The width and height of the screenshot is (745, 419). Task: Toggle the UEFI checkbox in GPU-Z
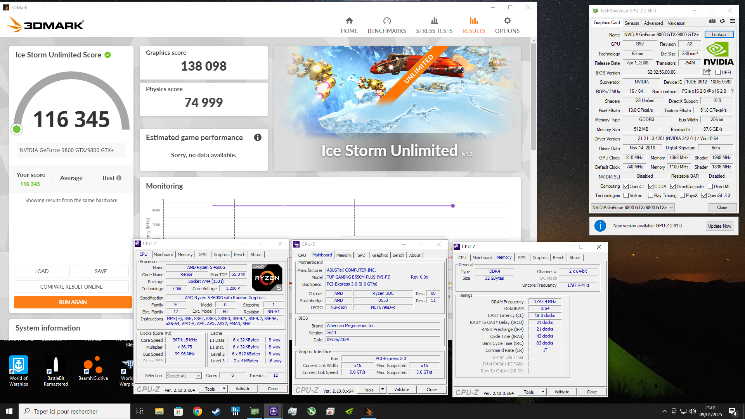pos(718,73)
